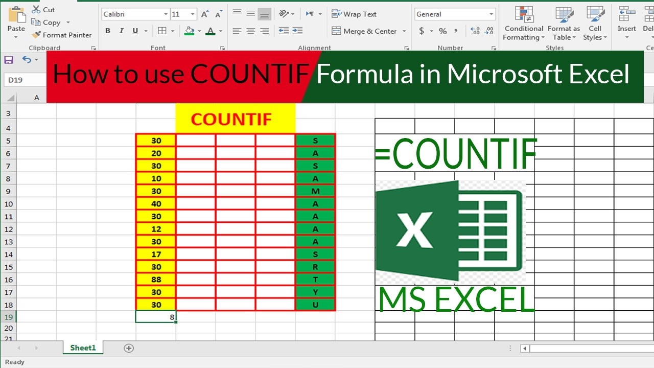Click Merge & Center button
Viewport: 654px width, 368px height.
[364, 31]
